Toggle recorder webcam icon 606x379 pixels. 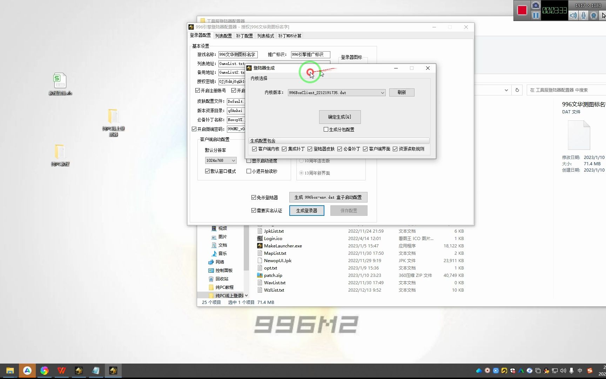(x=594, y=15)
